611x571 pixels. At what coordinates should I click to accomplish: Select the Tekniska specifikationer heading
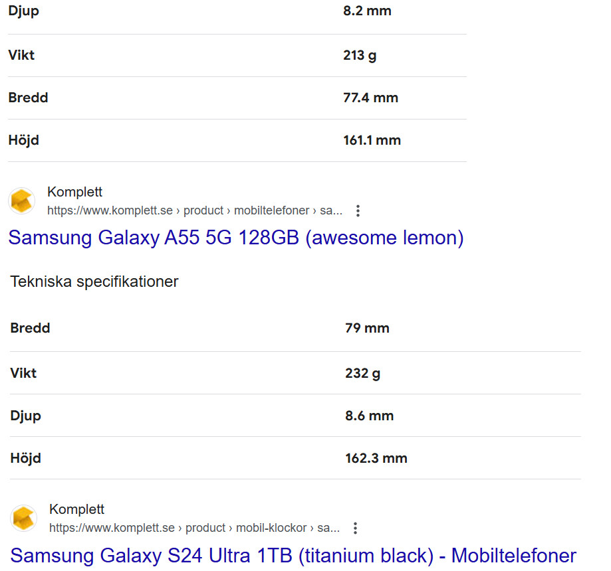(x=94, y=282)
